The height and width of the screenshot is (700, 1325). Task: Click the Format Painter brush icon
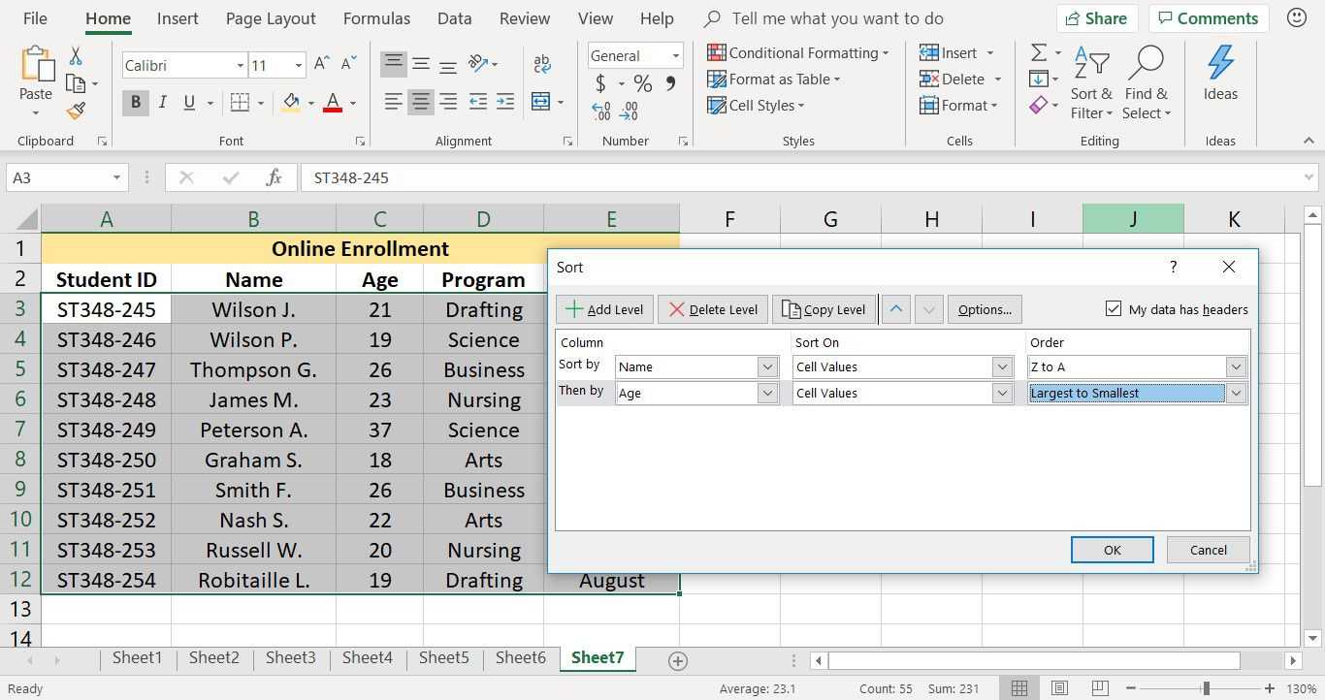point(76,111)
